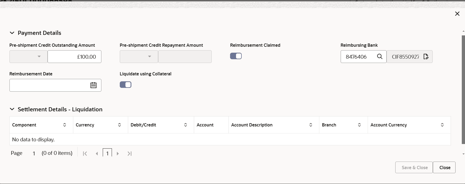Open Pre-shipment Credit Repayment currency dropdown
The width and height of the screenshot is (465, 184).
coord(139,56)
